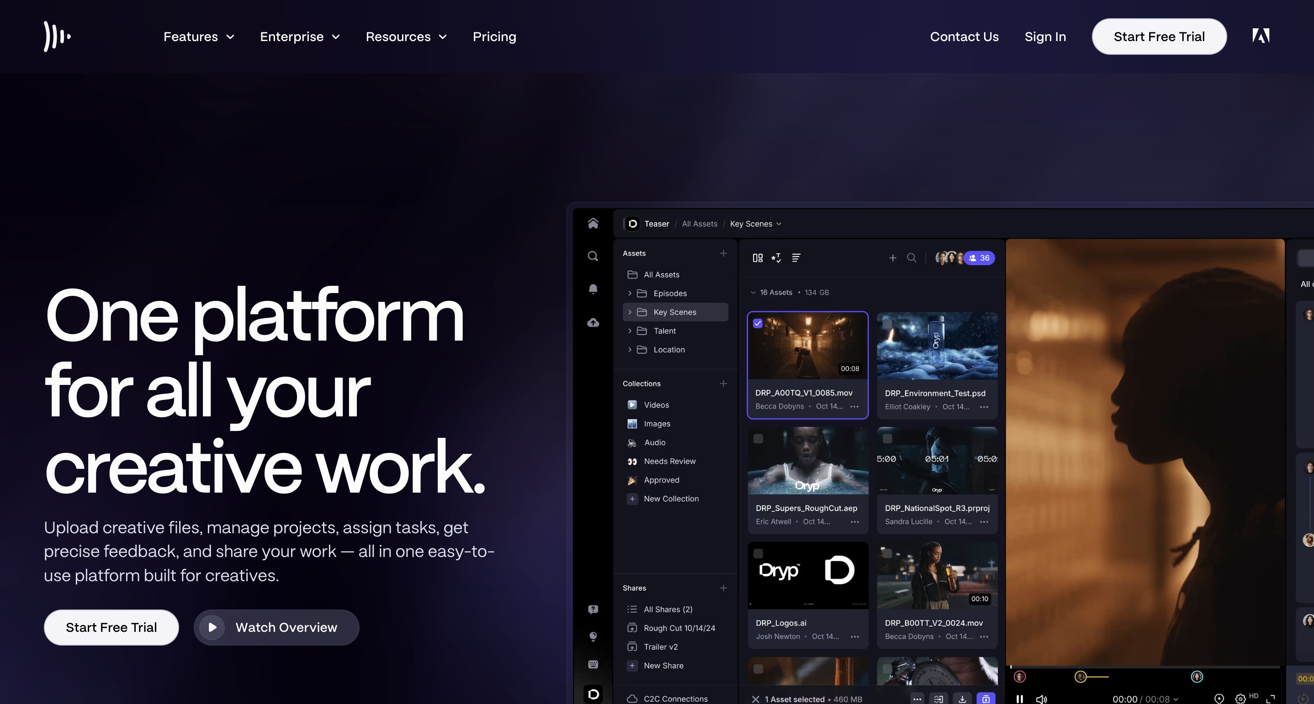This screenshot has height=704, width=1314.
Task: Uncheck the DRP_A00TQ_V1_0085.mov checkbox
Action: tap(758, 323)
